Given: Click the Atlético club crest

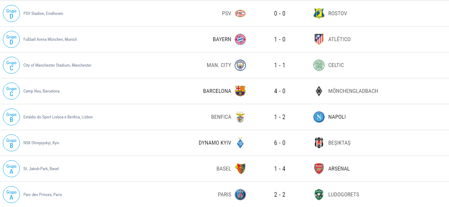Looking at the screenshot, I should (x=319, y=39).
